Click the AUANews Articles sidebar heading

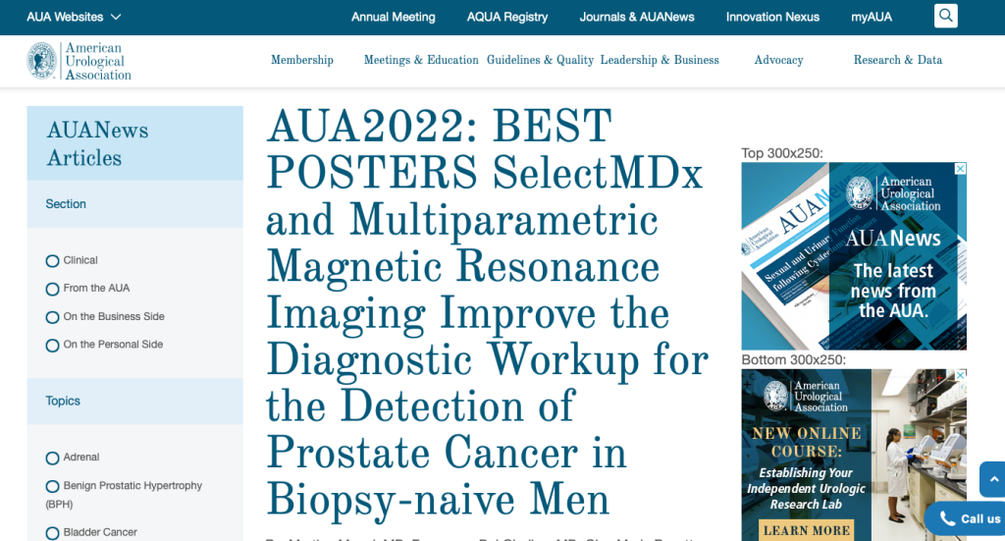point(97,143)
